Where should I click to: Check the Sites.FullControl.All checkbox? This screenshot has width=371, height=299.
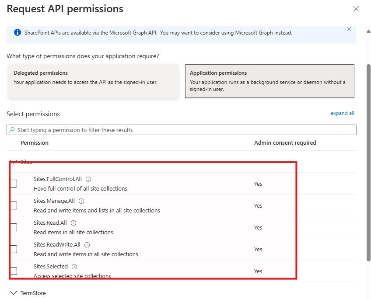click(14, 184)
